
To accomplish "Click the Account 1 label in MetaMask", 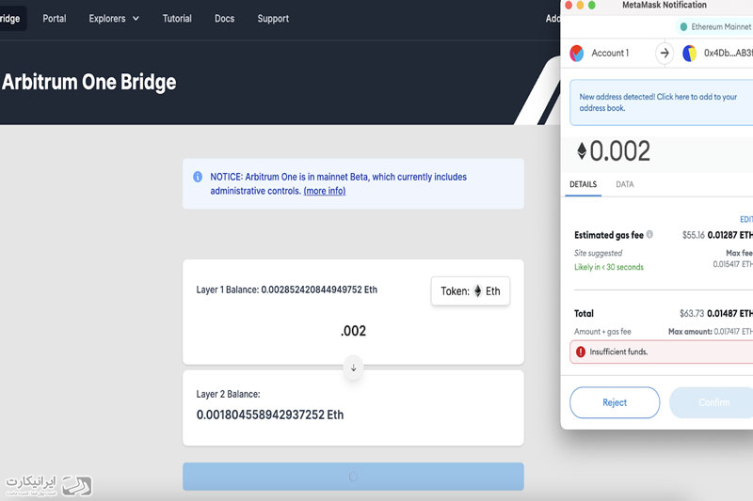I will click(610, 54).
